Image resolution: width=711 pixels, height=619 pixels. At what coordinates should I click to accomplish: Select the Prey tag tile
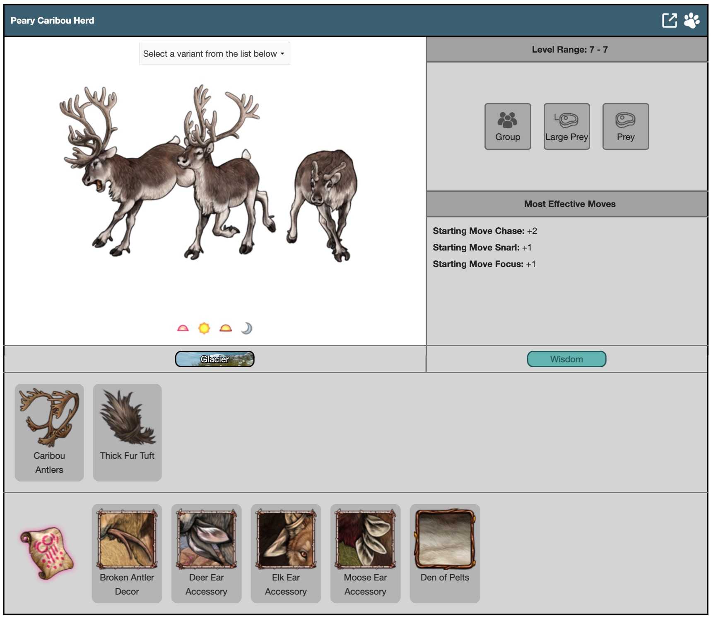click(625, 126)
